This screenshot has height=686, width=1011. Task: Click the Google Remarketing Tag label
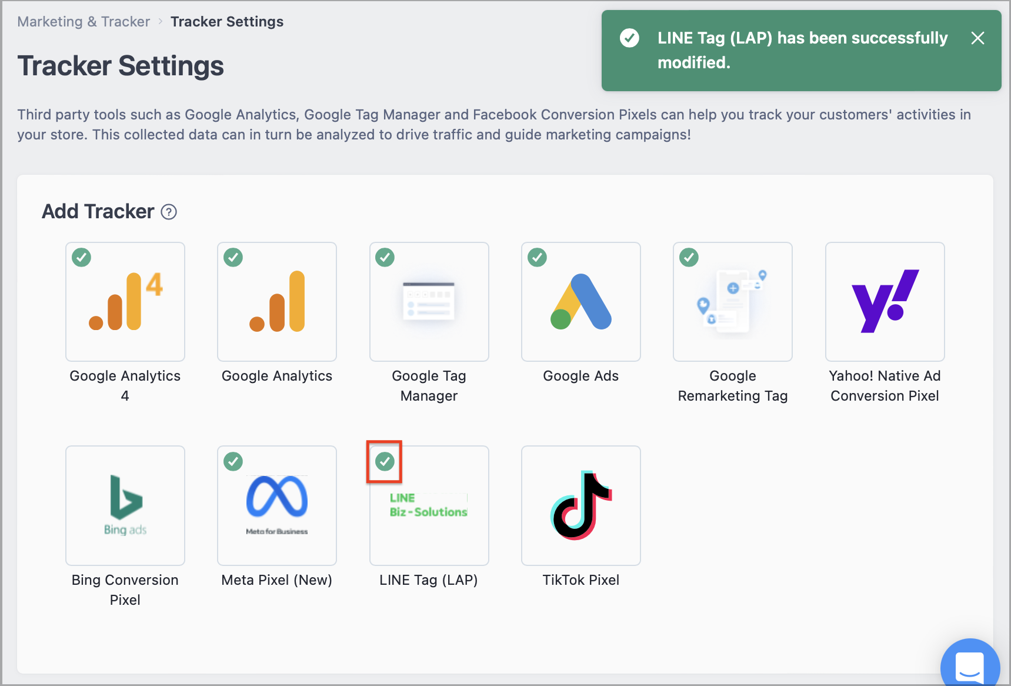click(x=733, y=386)
